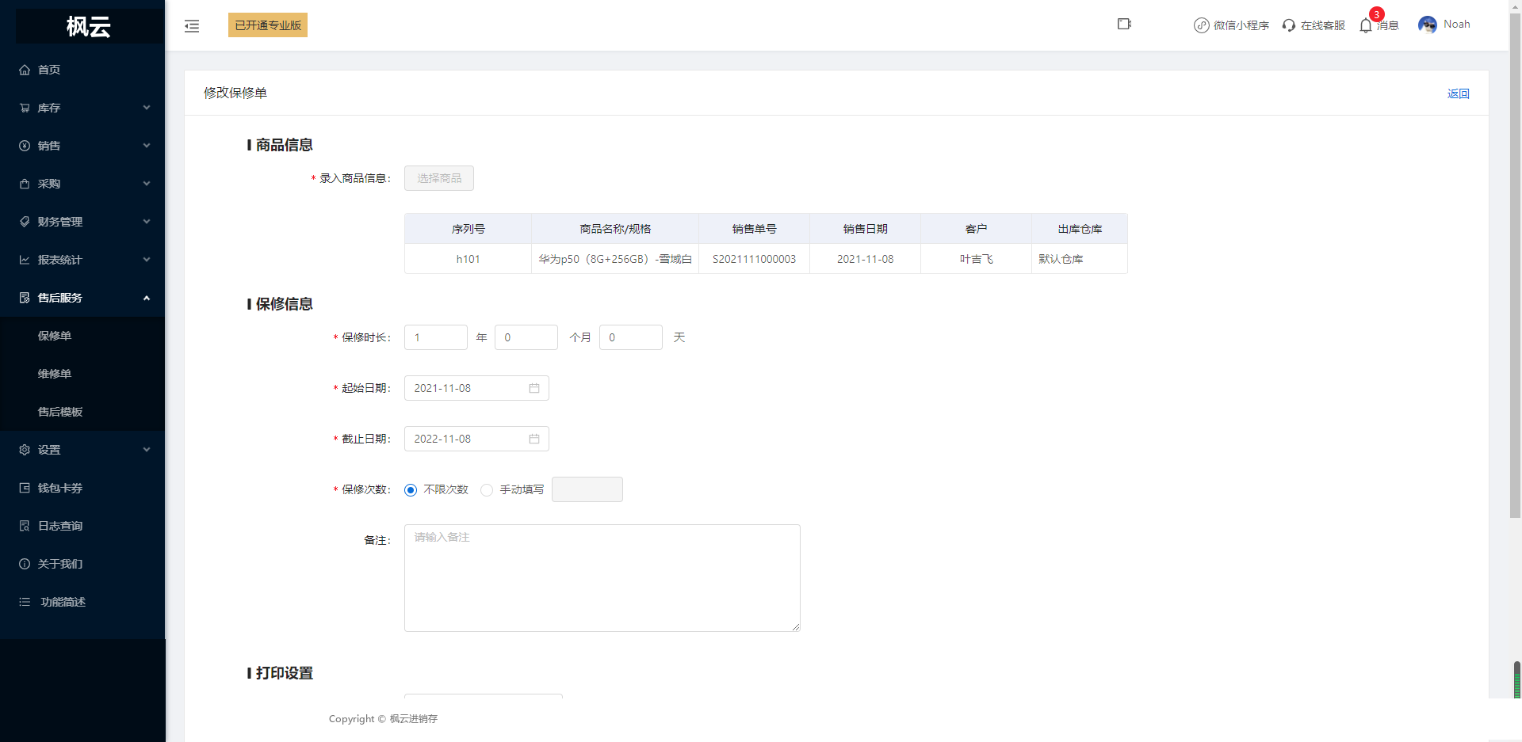Click the 关于我们 info icon
The height and width of the screenshot is (742, 1522).
pyautogui.click(x=25, y=564)
